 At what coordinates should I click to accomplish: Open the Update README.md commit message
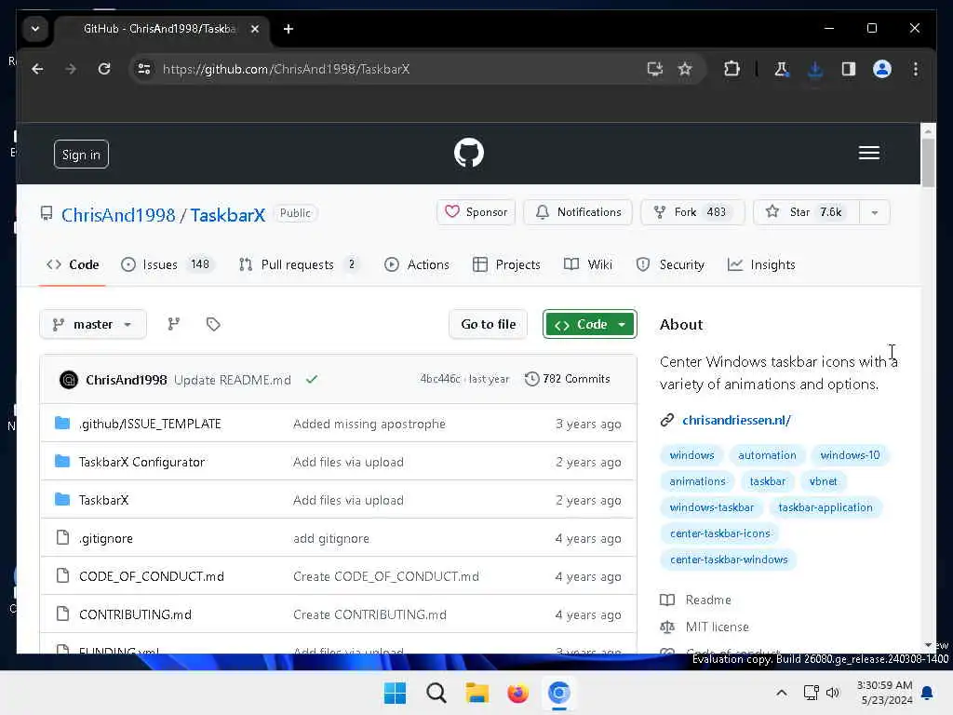coord(232,380)
